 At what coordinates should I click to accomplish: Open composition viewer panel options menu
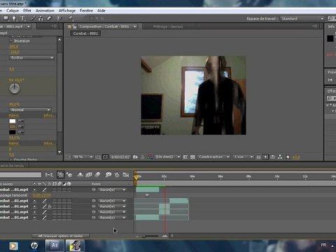[315, 26]
